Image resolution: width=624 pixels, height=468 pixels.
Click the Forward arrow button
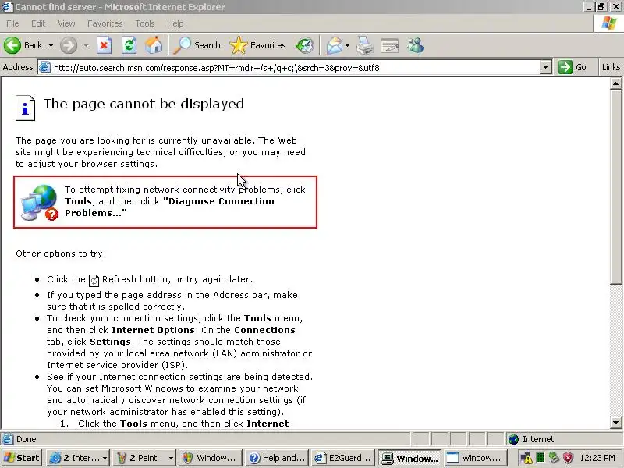(x=69, y=45)
